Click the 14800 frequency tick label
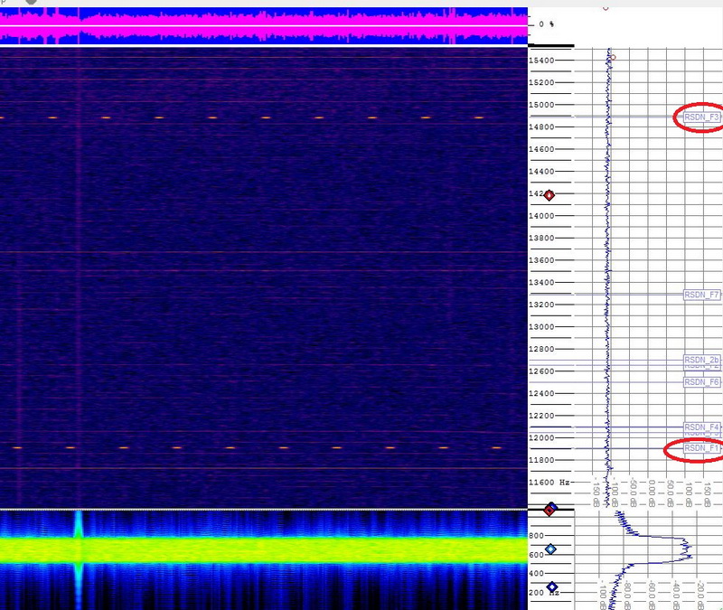The image size is (723, 610). 541,127
